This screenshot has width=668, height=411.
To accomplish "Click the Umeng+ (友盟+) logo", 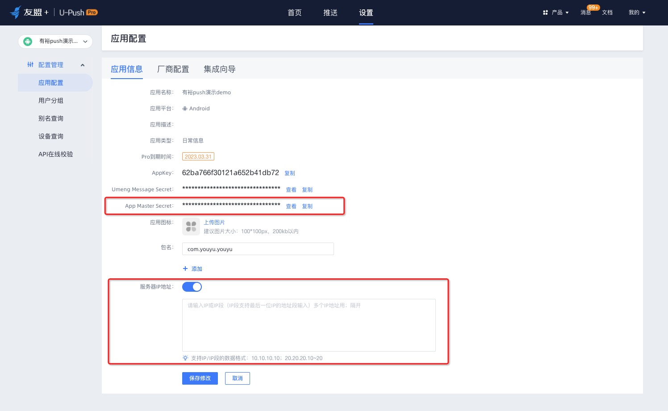I will (x=29, y=12).
